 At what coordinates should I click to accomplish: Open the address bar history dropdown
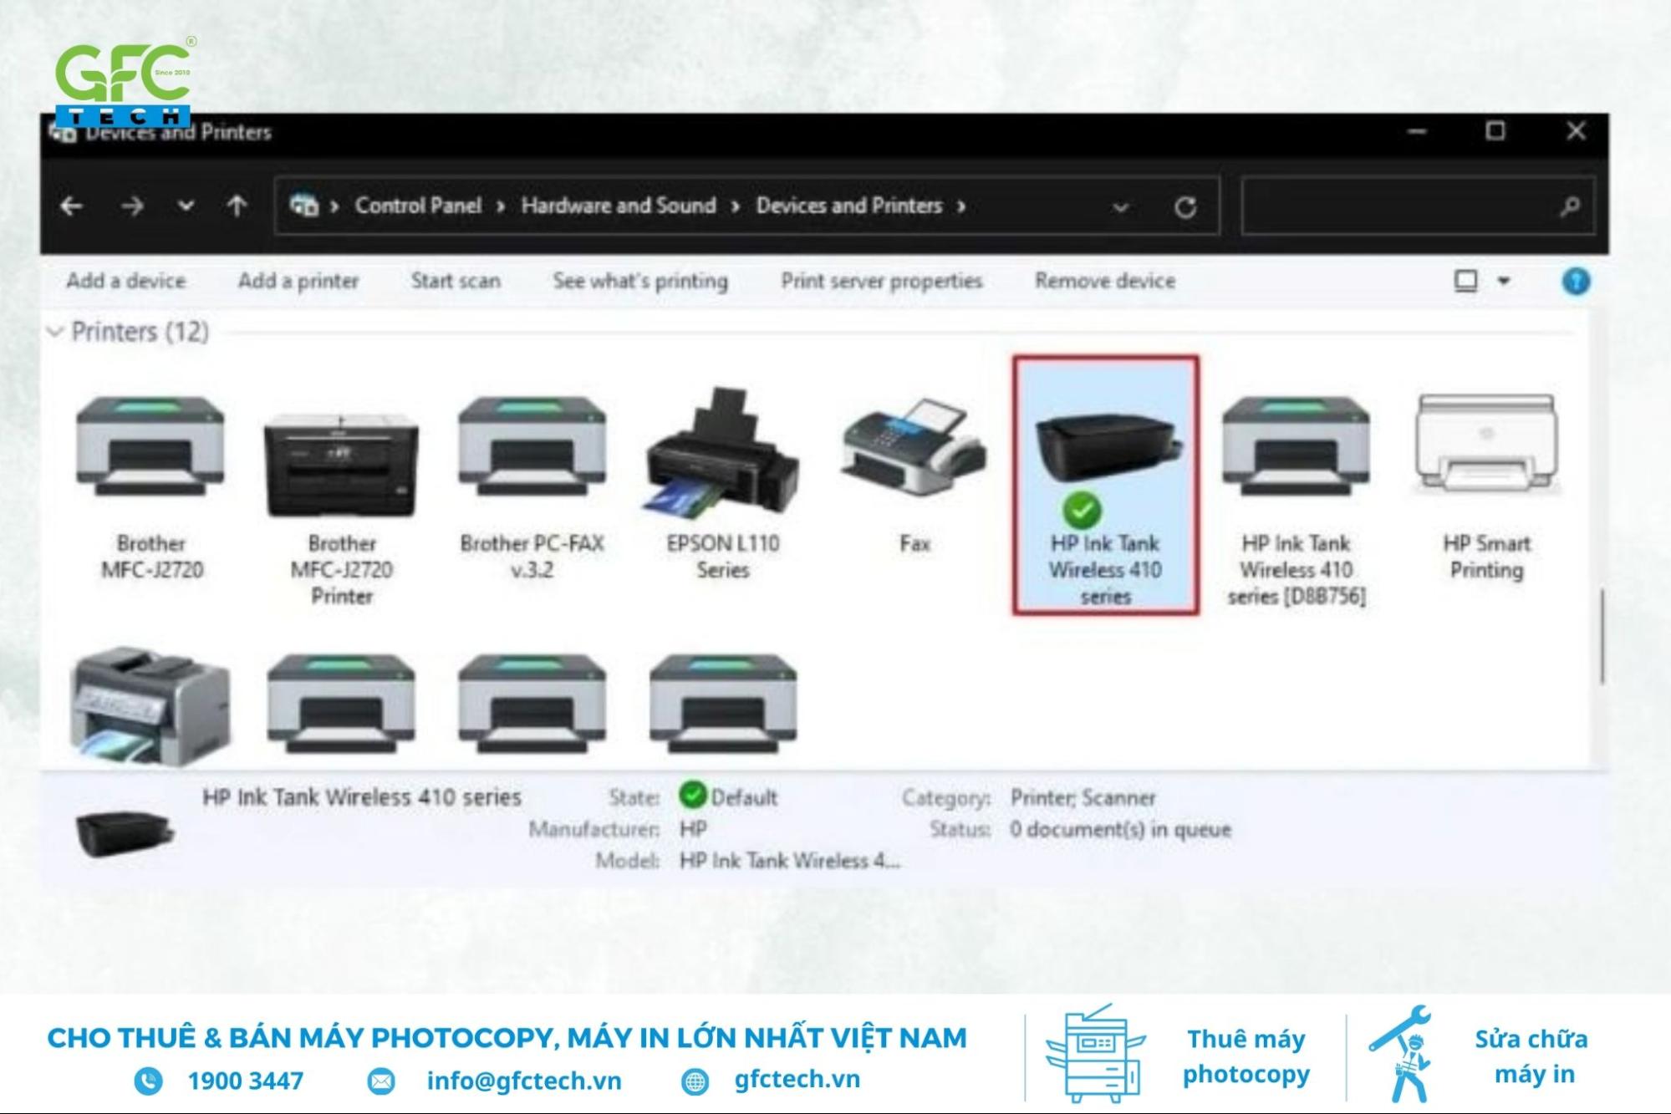(x=1120, y=207)
